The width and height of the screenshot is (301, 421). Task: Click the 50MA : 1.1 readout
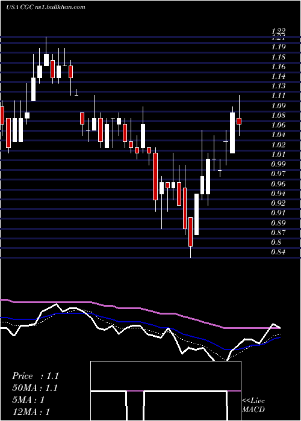click(35, 388)
